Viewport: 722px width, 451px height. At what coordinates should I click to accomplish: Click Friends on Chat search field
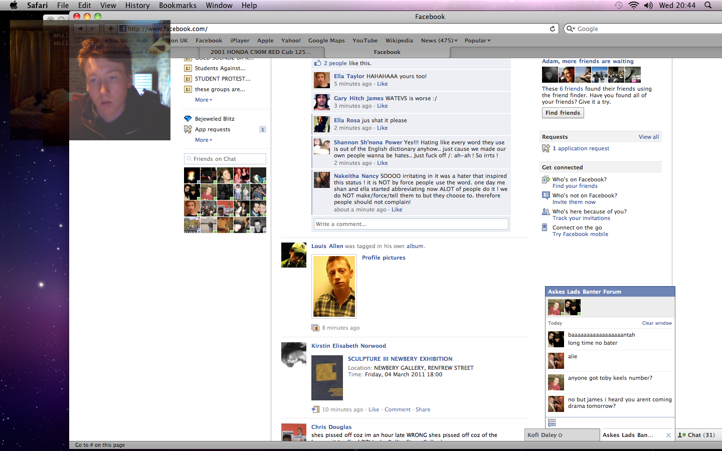pyautogui.click(x=225, y=159)
